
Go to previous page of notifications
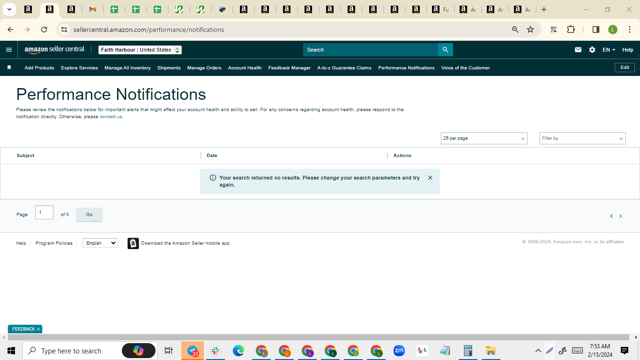[x=611, y=216]
